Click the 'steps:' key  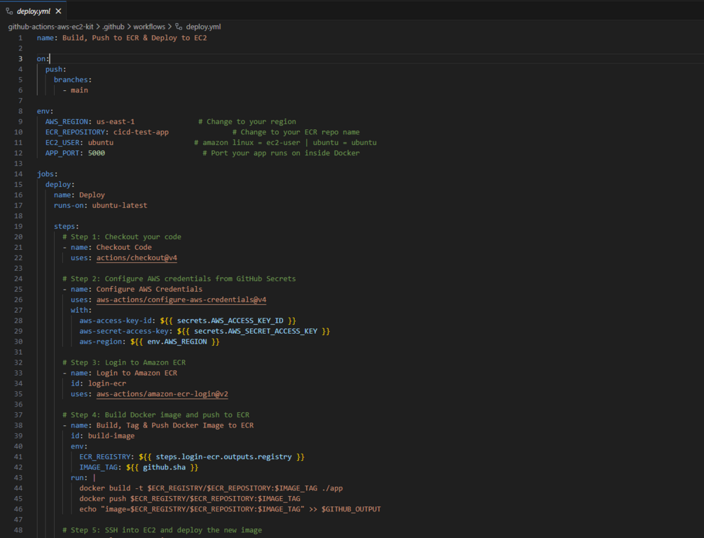click(x=67, y=227)
